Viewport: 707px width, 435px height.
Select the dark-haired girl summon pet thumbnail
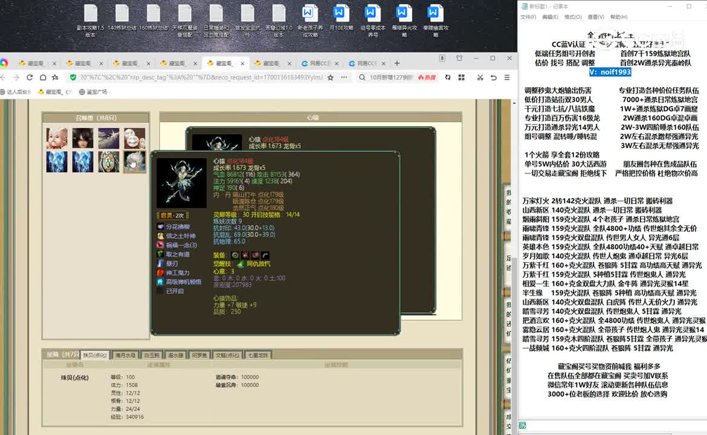[83, 138]
